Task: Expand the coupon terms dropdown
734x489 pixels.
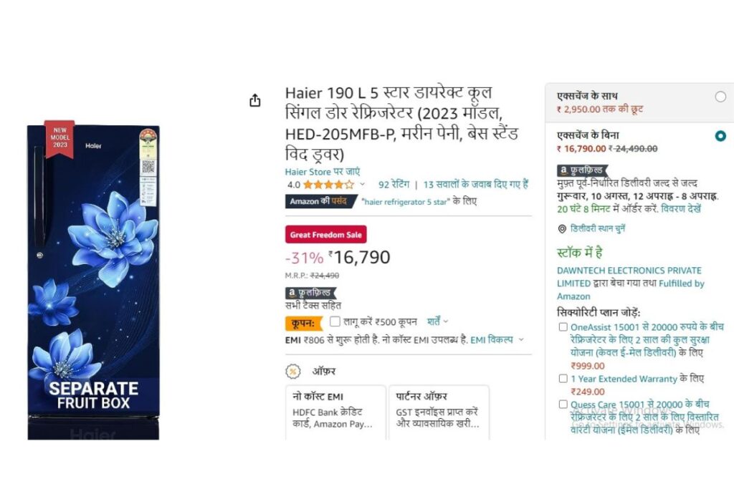Action: click(438, 321)
